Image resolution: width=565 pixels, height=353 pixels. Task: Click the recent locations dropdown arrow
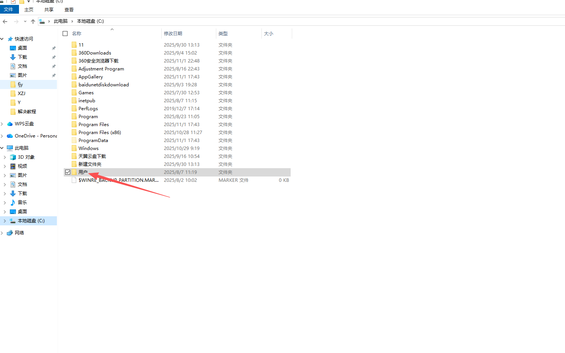(x=25, y=21)
